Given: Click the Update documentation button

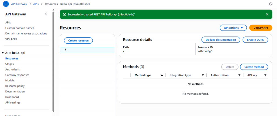Looking at the screenshot, I should coord(221,40).
